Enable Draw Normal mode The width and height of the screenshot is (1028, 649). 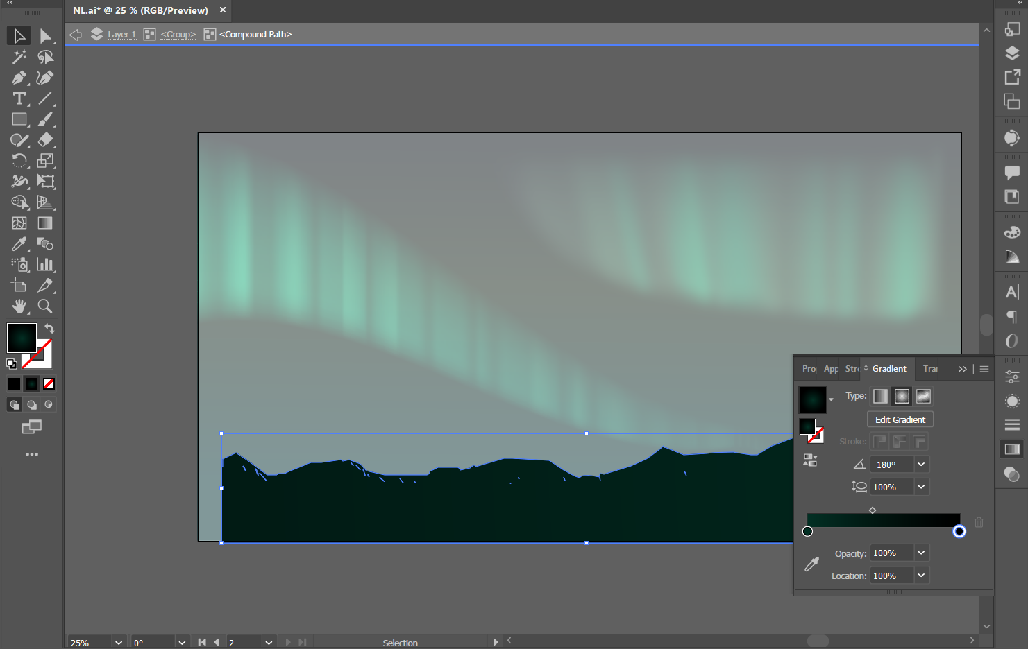14,405
